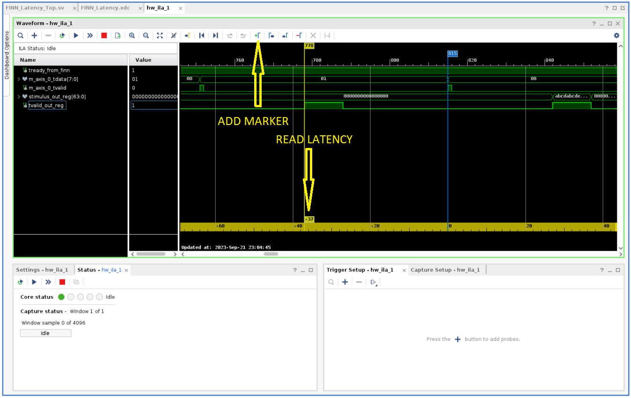Expand m_axis_0_tdata[7:0] bus
This screenshot has height=398, width=631.
point(19,79)
